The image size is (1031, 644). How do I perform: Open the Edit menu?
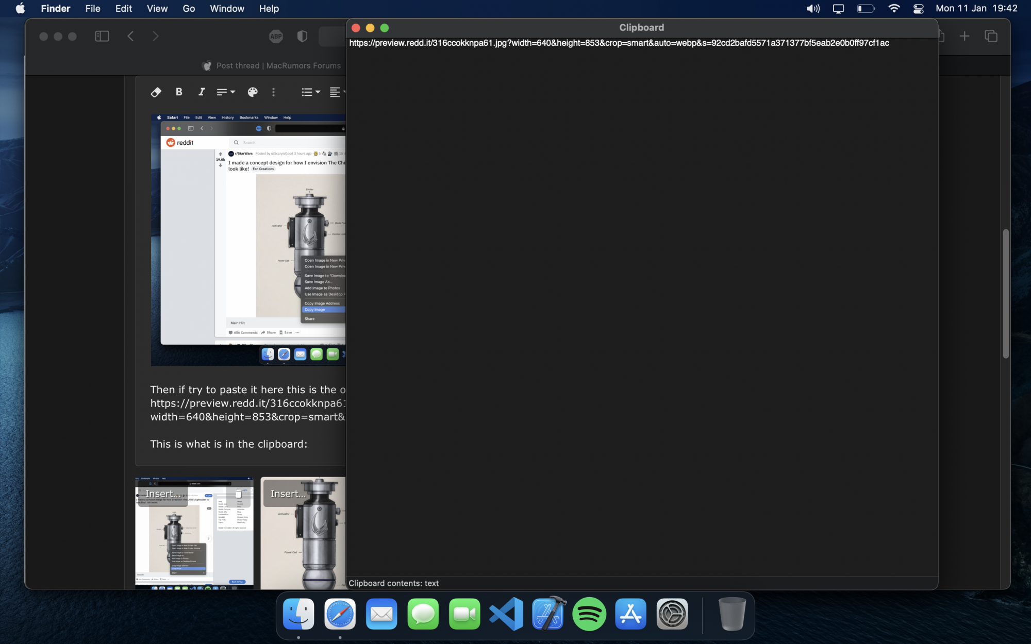click(x=123, y=8)
